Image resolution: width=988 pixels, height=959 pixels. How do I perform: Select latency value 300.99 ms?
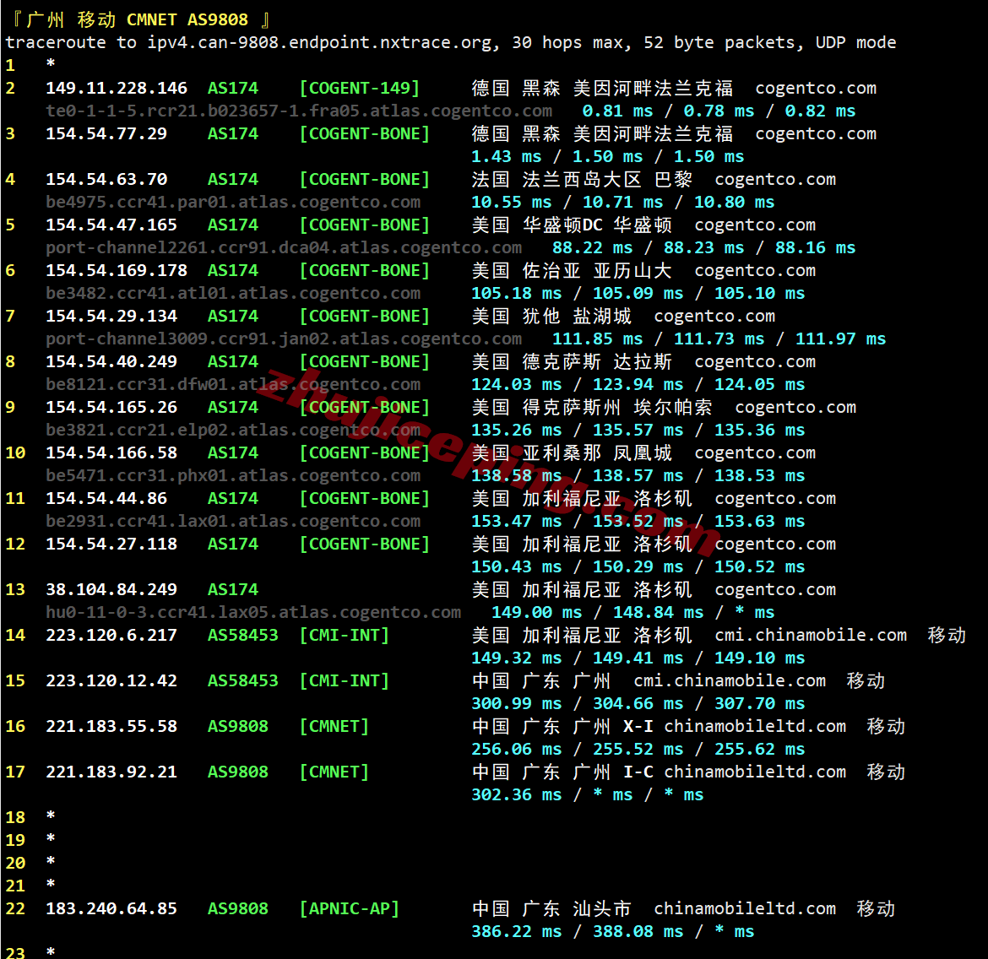[517, 704]
